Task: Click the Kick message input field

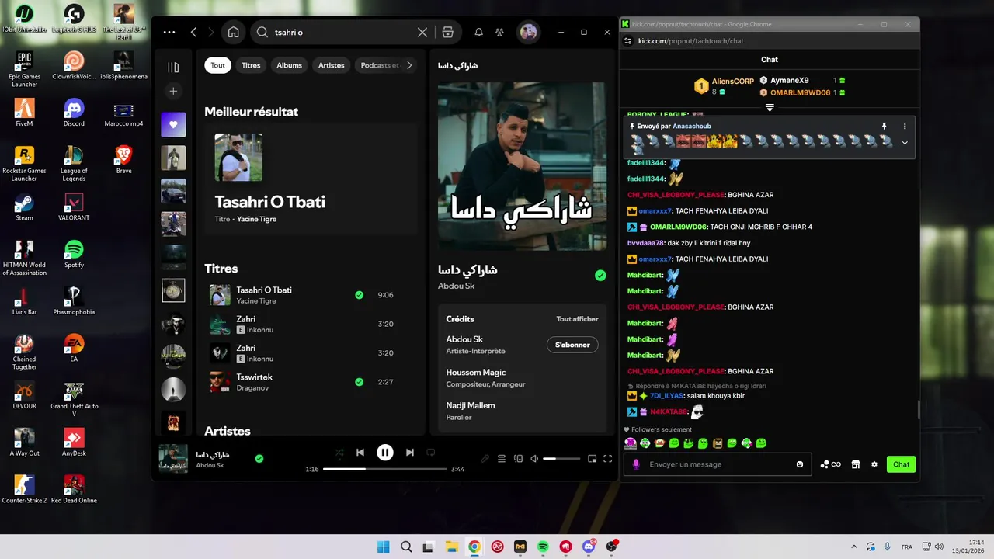Action: pyautogui.click(x=717, y=464)
